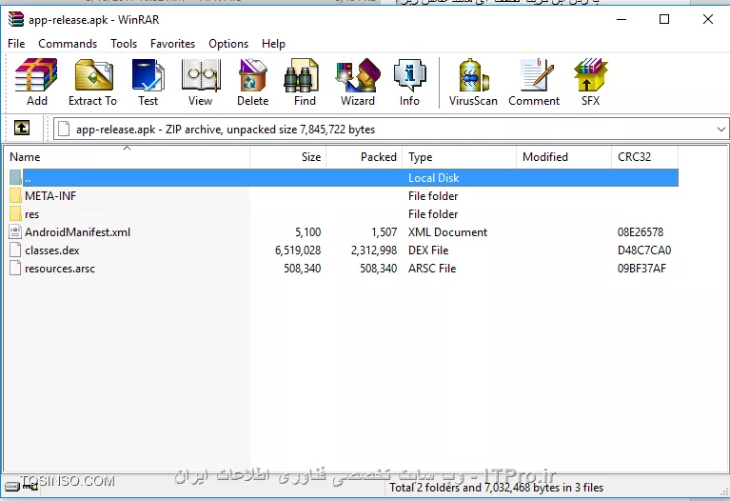The height and width of the screenshot is (501, 730).
Task: Sort the list by Size column
Action: 287,157
